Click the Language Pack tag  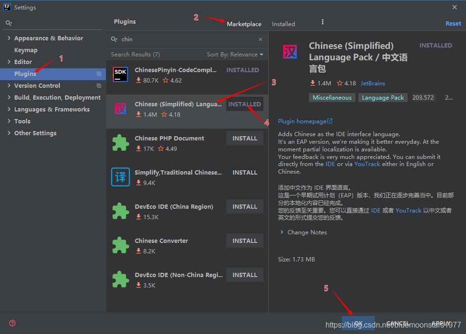[x=383, y=97]
